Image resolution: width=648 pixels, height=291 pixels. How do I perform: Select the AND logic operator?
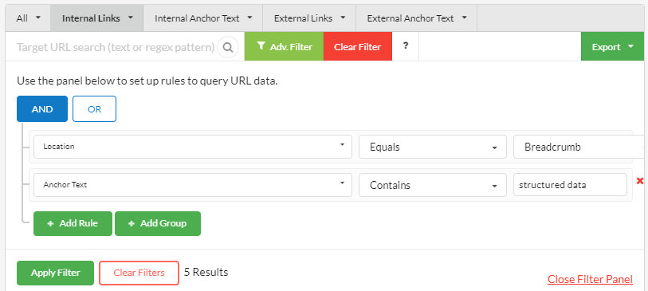click(x=42, y=109)
